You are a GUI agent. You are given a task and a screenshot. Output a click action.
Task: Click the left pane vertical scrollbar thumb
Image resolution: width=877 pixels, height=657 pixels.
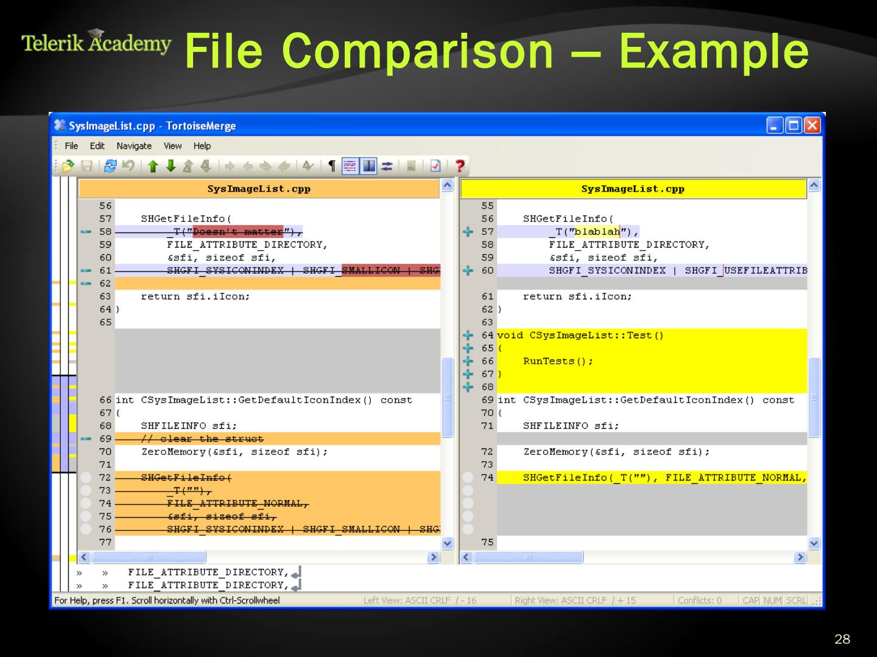tap(448, 397)
